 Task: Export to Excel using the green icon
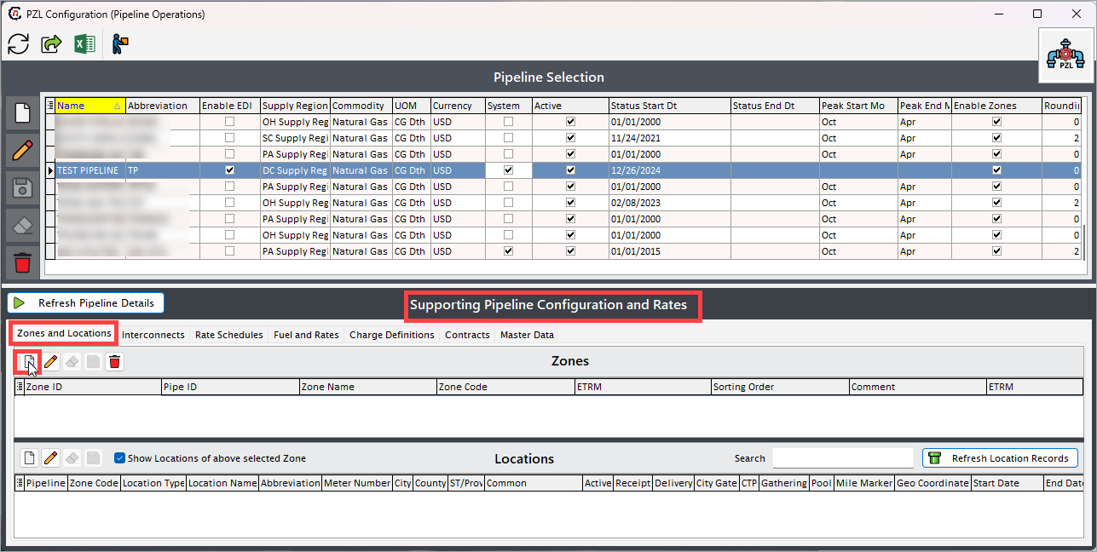[84, 44]
